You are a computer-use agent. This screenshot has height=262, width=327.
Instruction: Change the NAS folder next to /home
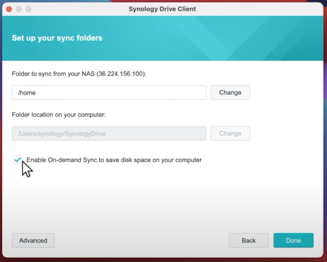click(230, 93)
